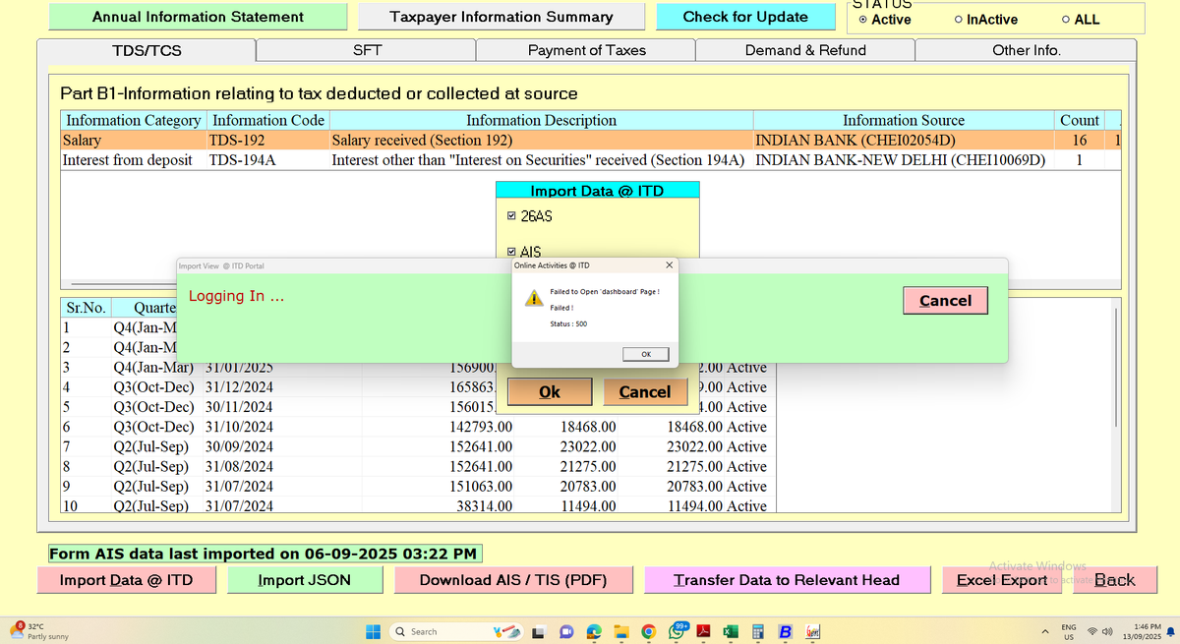The image size is (1180, 644).
Task: Switch to the SFT tab
Action: [x=367, y=50]
